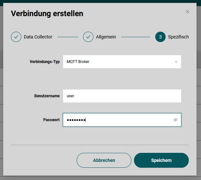Focus the Benutzername input field
Screen dimensions: 201x180
[x=122, y=96]
